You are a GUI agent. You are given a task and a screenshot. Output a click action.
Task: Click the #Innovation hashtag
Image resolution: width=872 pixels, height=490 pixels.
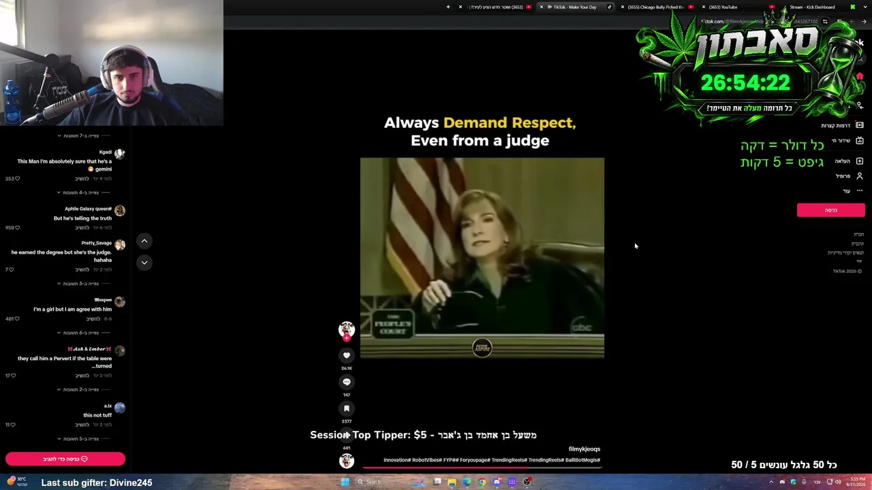tap(397, 460)
